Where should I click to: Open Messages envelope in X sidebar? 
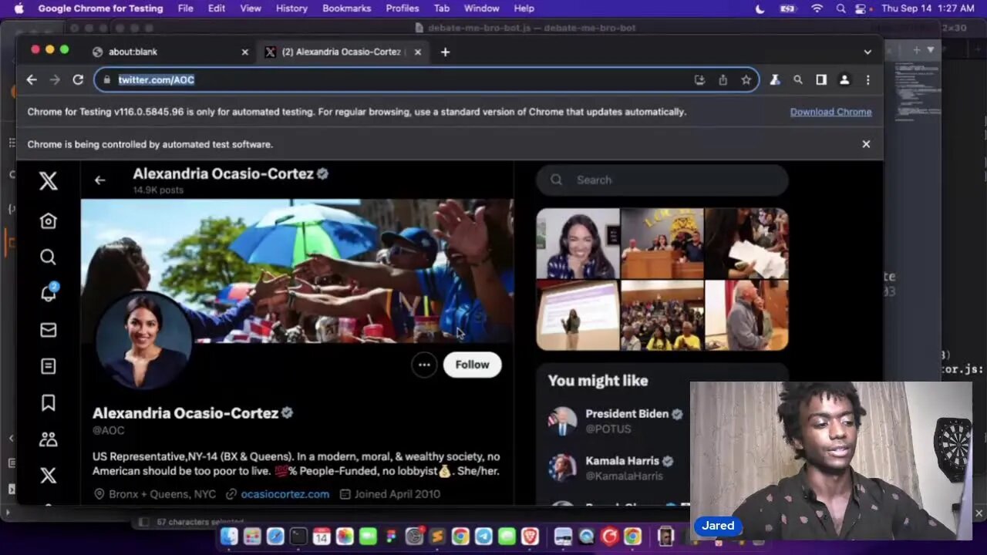pos(48,330)
